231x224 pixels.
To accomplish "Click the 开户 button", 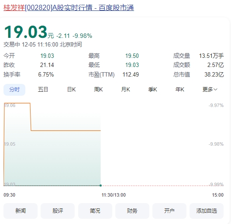I will 169,211.
